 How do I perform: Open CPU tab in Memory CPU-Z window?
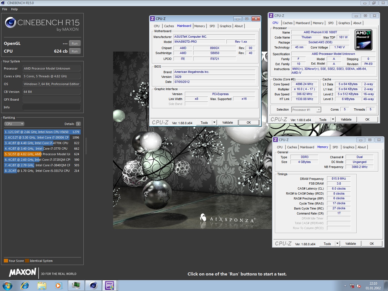(280, 147)
